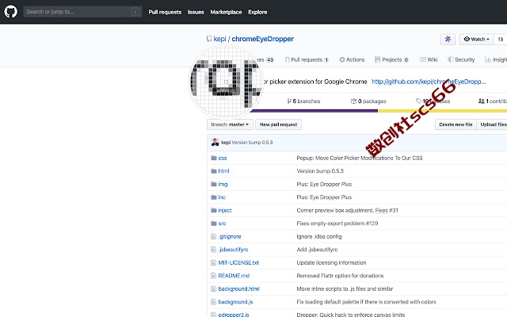The image size is (507, 317).
Task: Click the yellow language bar segment
Action: [x=443, y=111]
